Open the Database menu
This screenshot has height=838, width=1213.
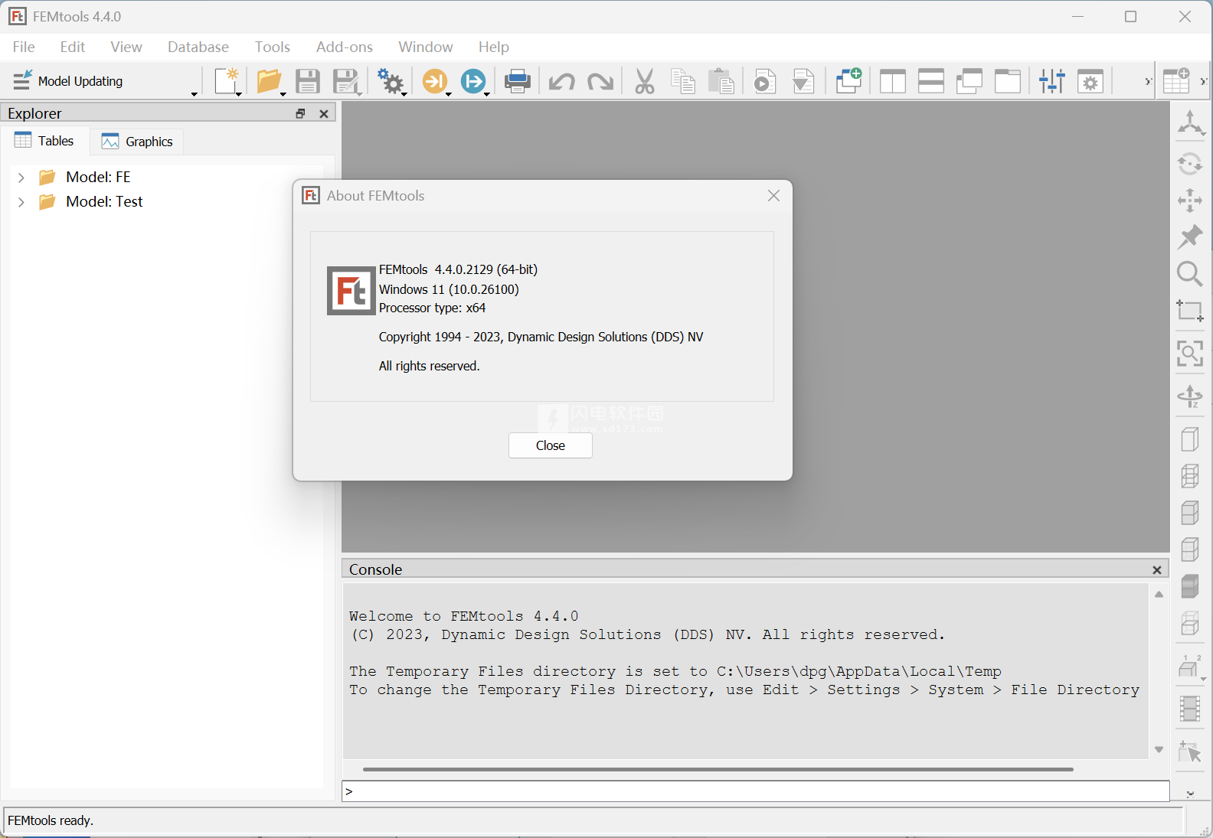coord(198,47)
